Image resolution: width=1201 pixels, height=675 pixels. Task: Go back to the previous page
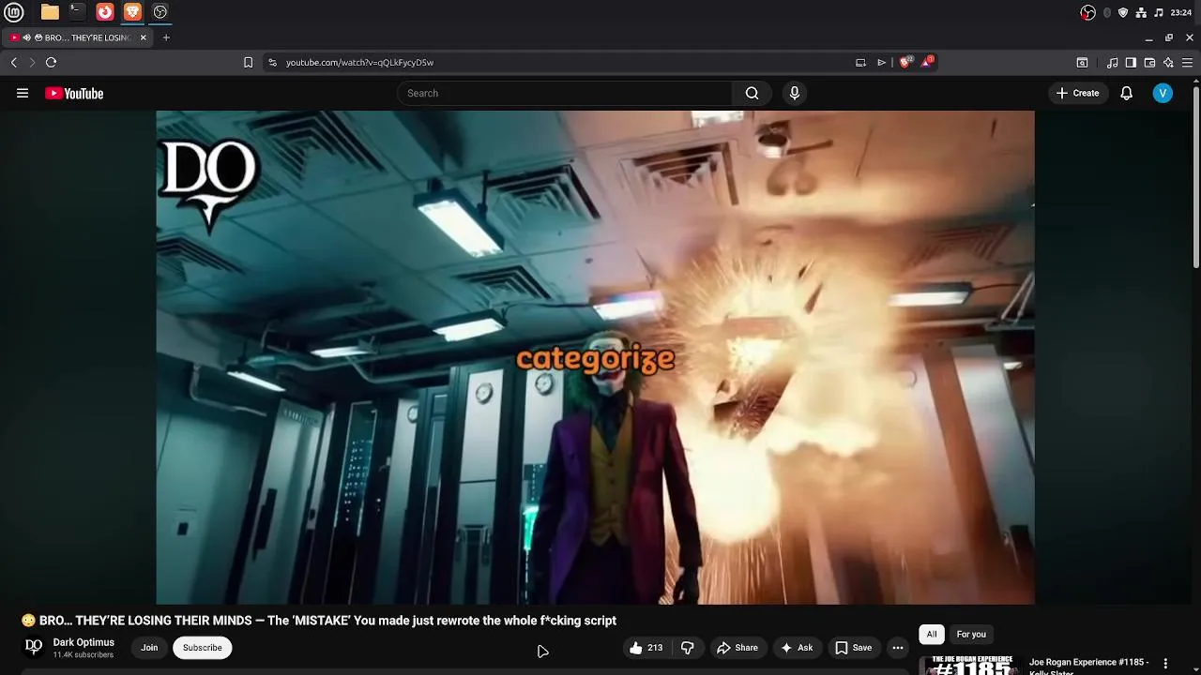tap(13, 63)
